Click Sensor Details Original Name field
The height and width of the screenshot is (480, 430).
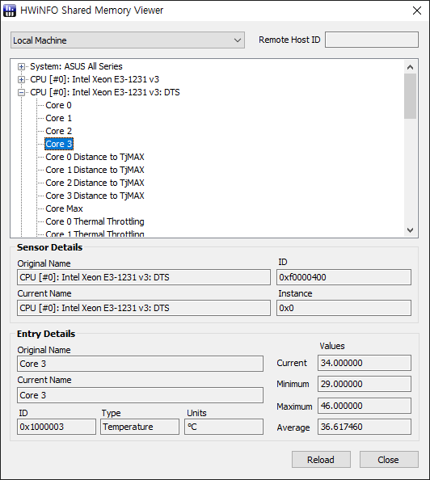pyautogui.click(x=144, y=277)
